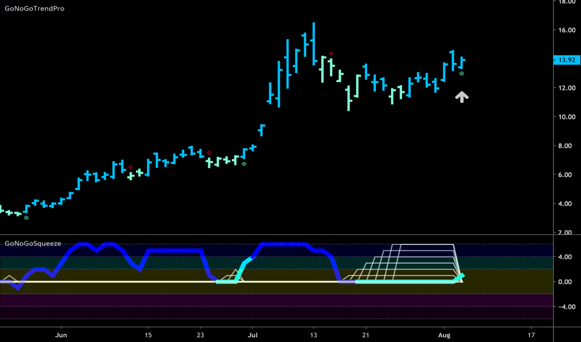
Task: Click the red marker above the June 12 bar
Action: (130, 167)
